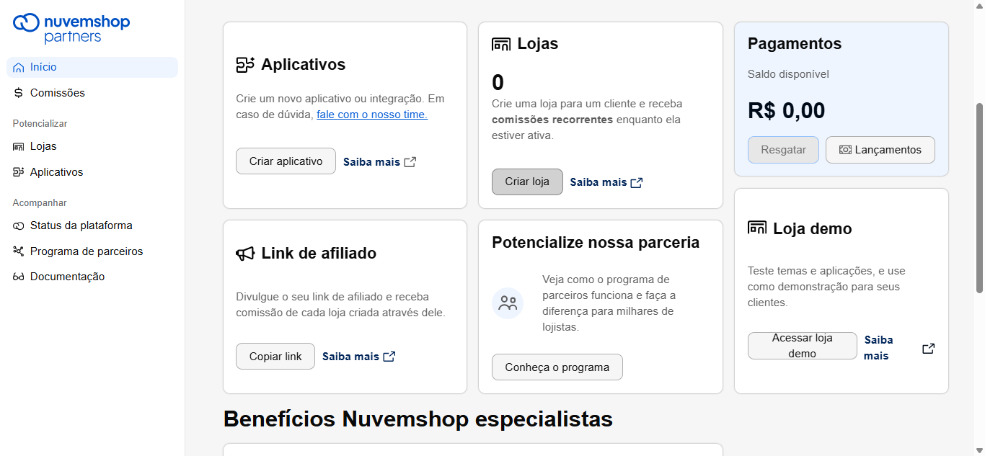Click the store icon in Lojas card heading
Image resolution: width=985 pixels, height=456 pixels.
[501, 44]
